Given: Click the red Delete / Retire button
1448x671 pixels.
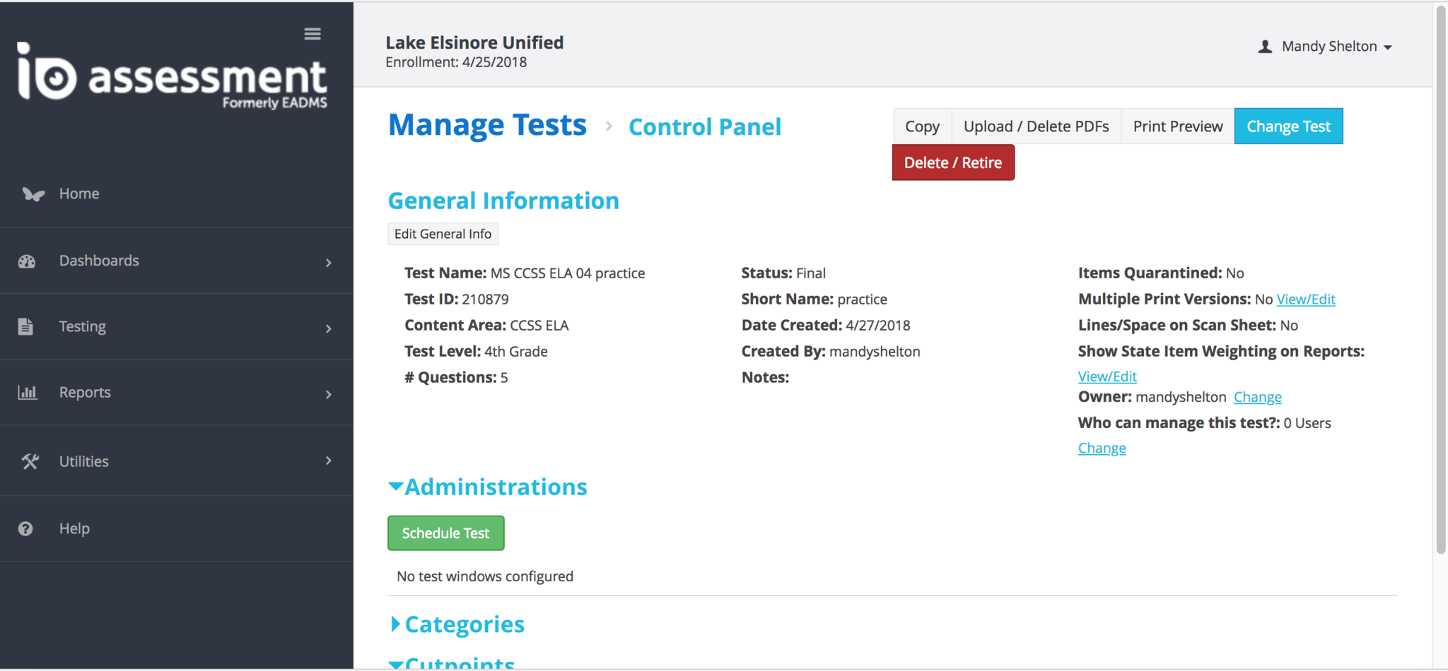Looking at the screenshot, I should pos(952,162).
